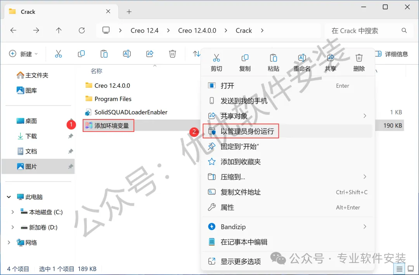Switch to details list view in status bar
The height and width of the screenshot is (275, 419).
point(400,269)
